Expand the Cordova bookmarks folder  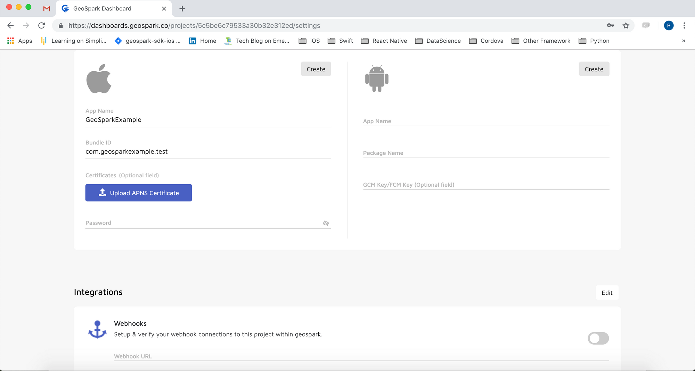pos(486,41)
